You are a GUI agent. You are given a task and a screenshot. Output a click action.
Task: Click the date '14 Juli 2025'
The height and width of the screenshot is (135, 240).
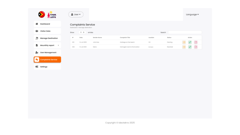83,42
